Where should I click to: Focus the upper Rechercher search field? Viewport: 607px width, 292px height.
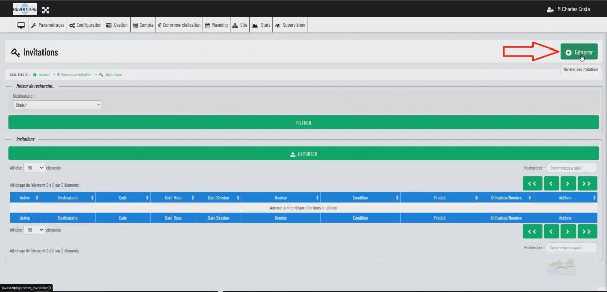tap(572, 168)
